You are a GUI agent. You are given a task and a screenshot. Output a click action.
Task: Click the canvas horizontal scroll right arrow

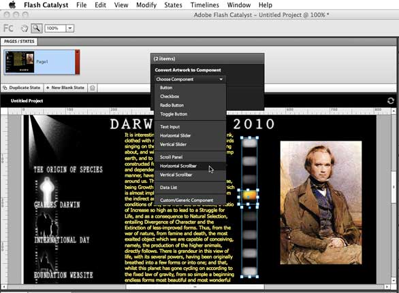387,287
